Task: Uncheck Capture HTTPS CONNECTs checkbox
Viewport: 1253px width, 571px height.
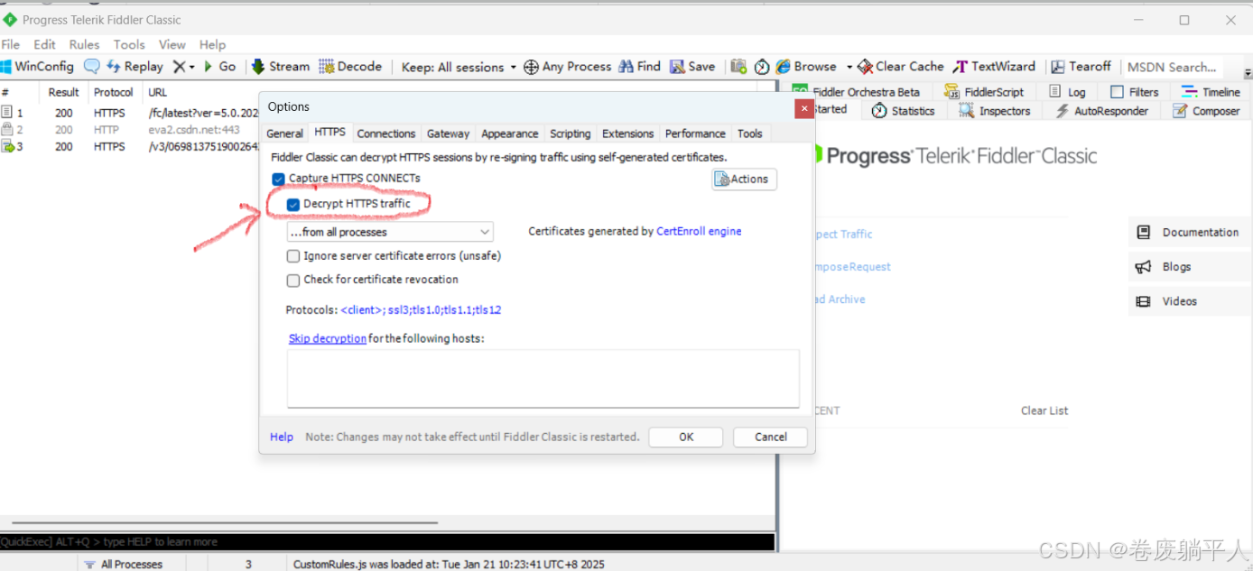Action: 278,179
